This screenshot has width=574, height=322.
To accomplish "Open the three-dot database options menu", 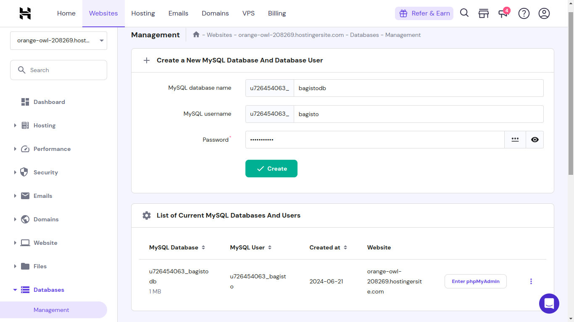I will [531, 281].
